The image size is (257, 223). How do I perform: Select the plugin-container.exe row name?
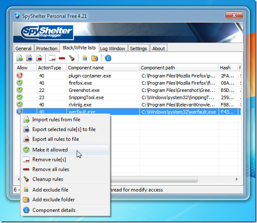[x=90, y=76]
